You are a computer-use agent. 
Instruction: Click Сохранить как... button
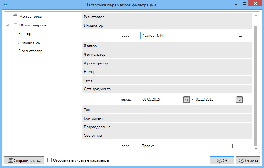click(24, 160)
